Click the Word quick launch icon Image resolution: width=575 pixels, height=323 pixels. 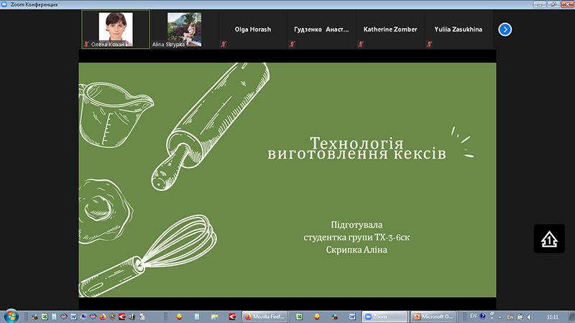[x=73, y=316]
